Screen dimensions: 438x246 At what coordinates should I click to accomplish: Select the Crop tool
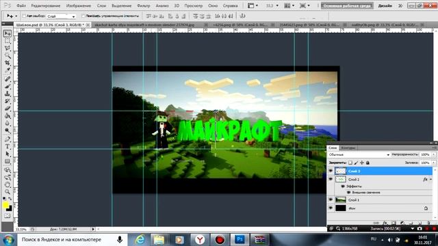(8, 63)
